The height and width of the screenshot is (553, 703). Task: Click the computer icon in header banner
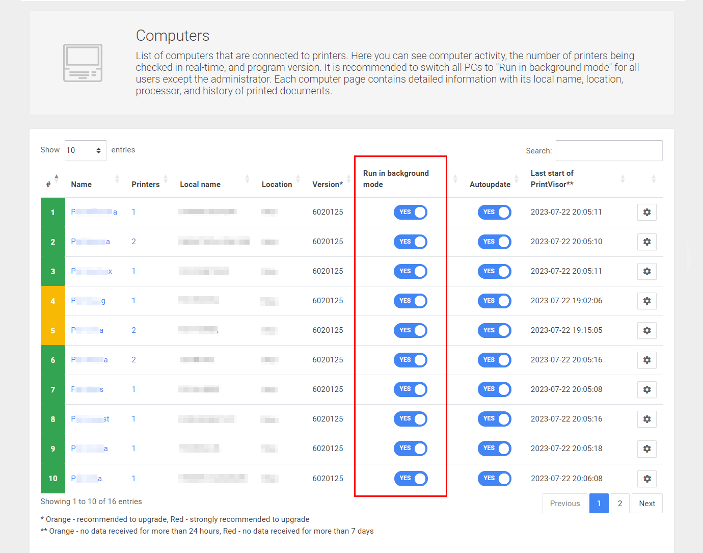pyautogui.click(x=83, y=63)
